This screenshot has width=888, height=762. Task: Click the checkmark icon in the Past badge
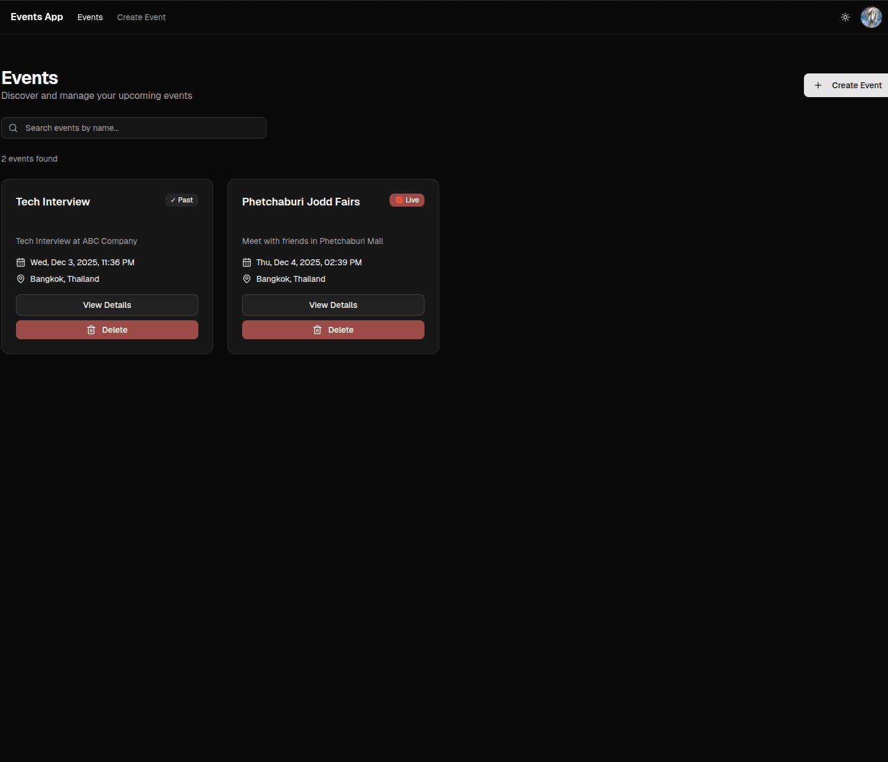tap(172, 200)
